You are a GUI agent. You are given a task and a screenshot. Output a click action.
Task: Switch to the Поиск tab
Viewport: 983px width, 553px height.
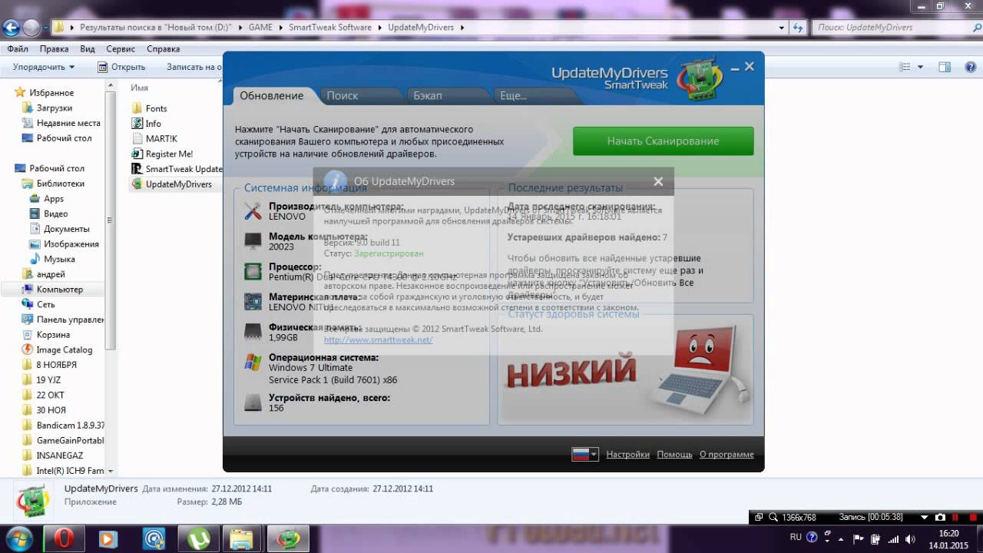(342, 96)
